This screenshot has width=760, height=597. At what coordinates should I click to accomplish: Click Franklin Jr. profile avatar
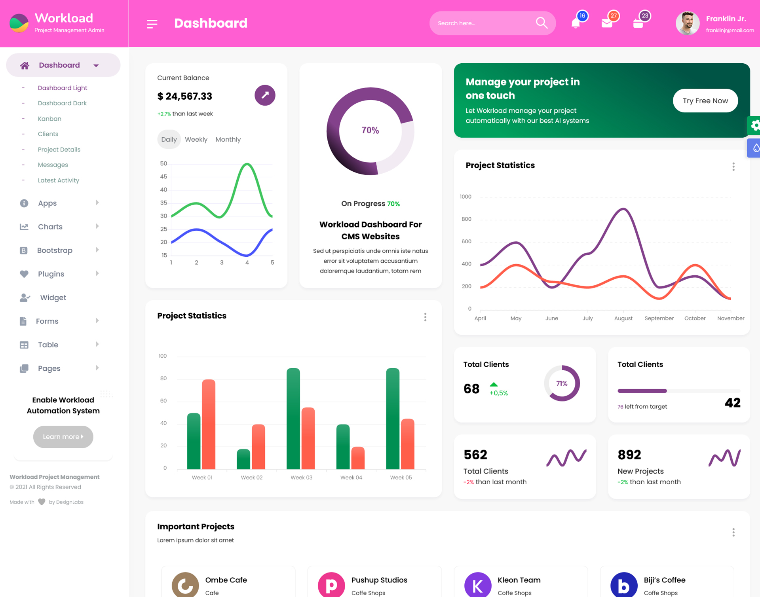click(688, 23)
